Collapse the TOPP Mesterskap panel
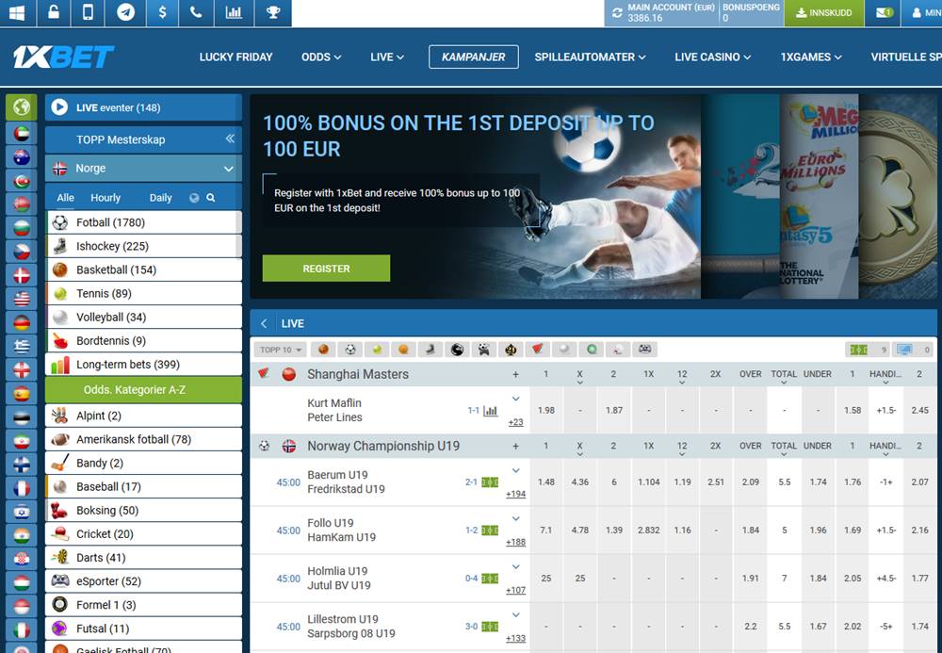942x653 pixels. coord(230,139)
